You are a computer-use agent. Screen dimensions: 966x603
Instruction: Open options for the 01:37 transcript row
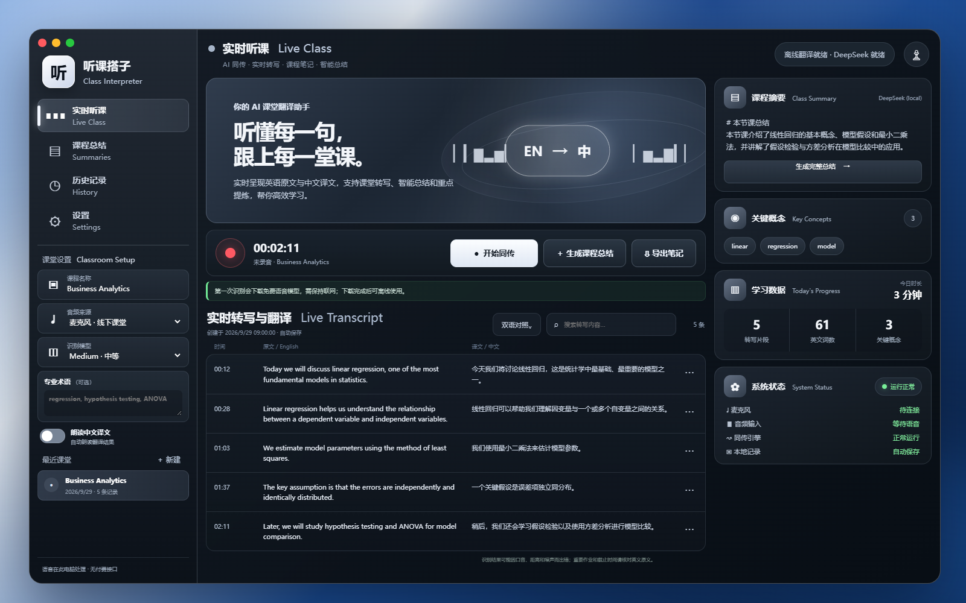pos(689,491)
